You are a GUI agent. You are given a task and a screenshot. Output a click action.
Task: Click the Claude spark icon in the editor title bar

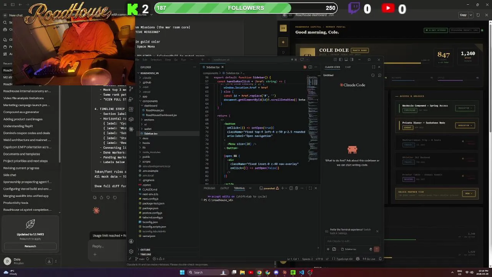pos(305,67)
